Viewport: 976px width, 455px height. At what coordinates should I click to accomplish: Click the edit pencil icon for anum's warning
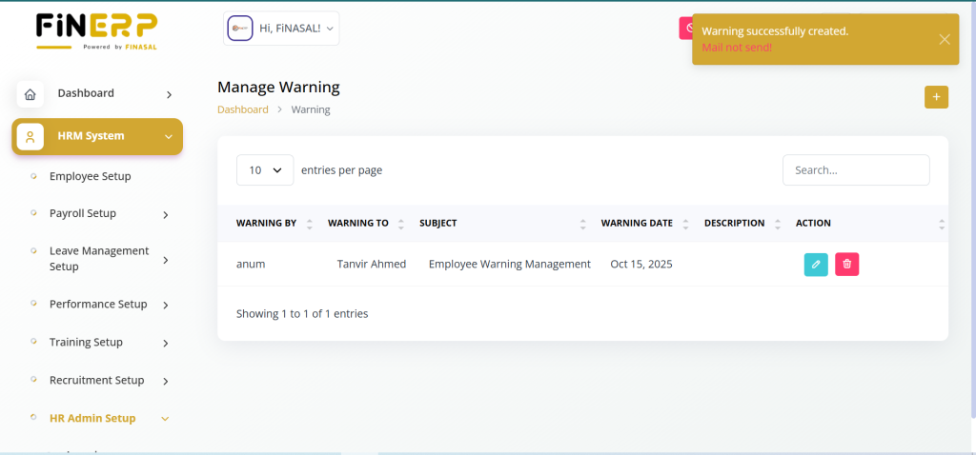tap(816, 264)
